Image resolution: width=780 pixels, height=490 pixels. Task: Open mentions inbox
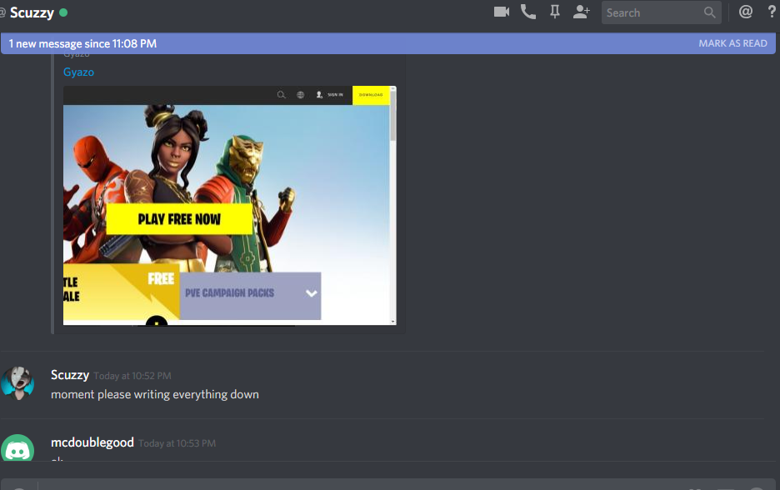pyautogui.click(x=745, y=12)
